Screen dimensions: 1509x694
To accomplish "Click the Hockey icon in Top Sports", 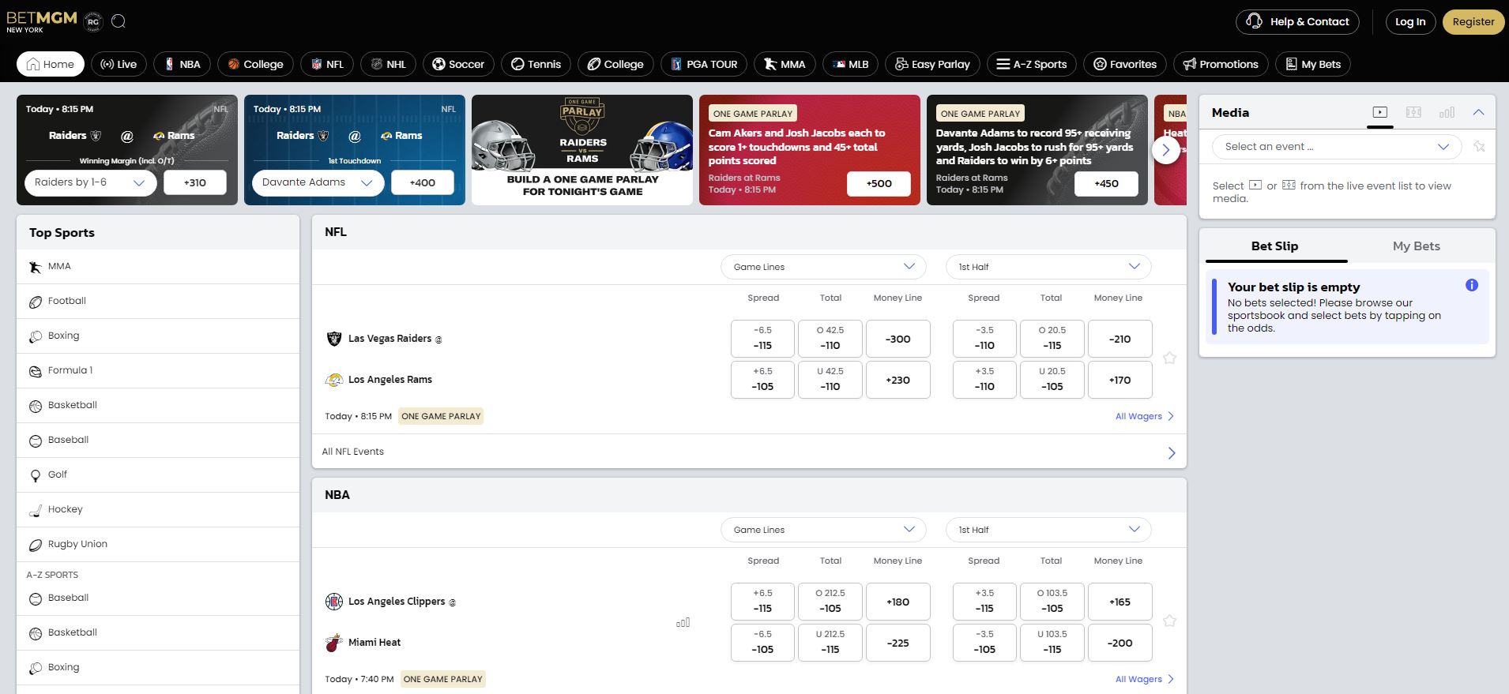I will (36, 510).
